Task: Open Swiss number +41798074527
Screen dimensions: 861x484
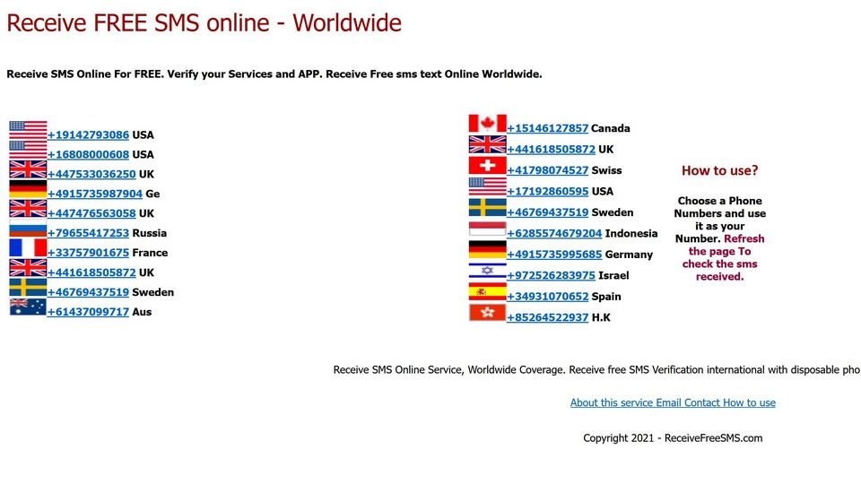Action: point(547,170)
